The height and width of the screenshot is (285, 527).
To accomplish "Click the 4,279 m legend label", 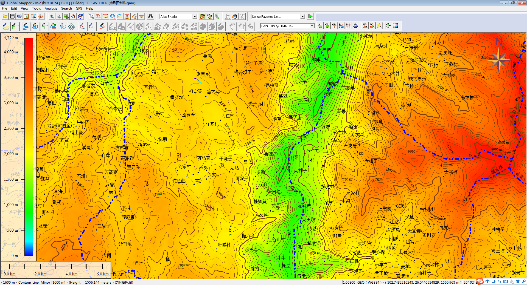I will (x=11, y=38).
